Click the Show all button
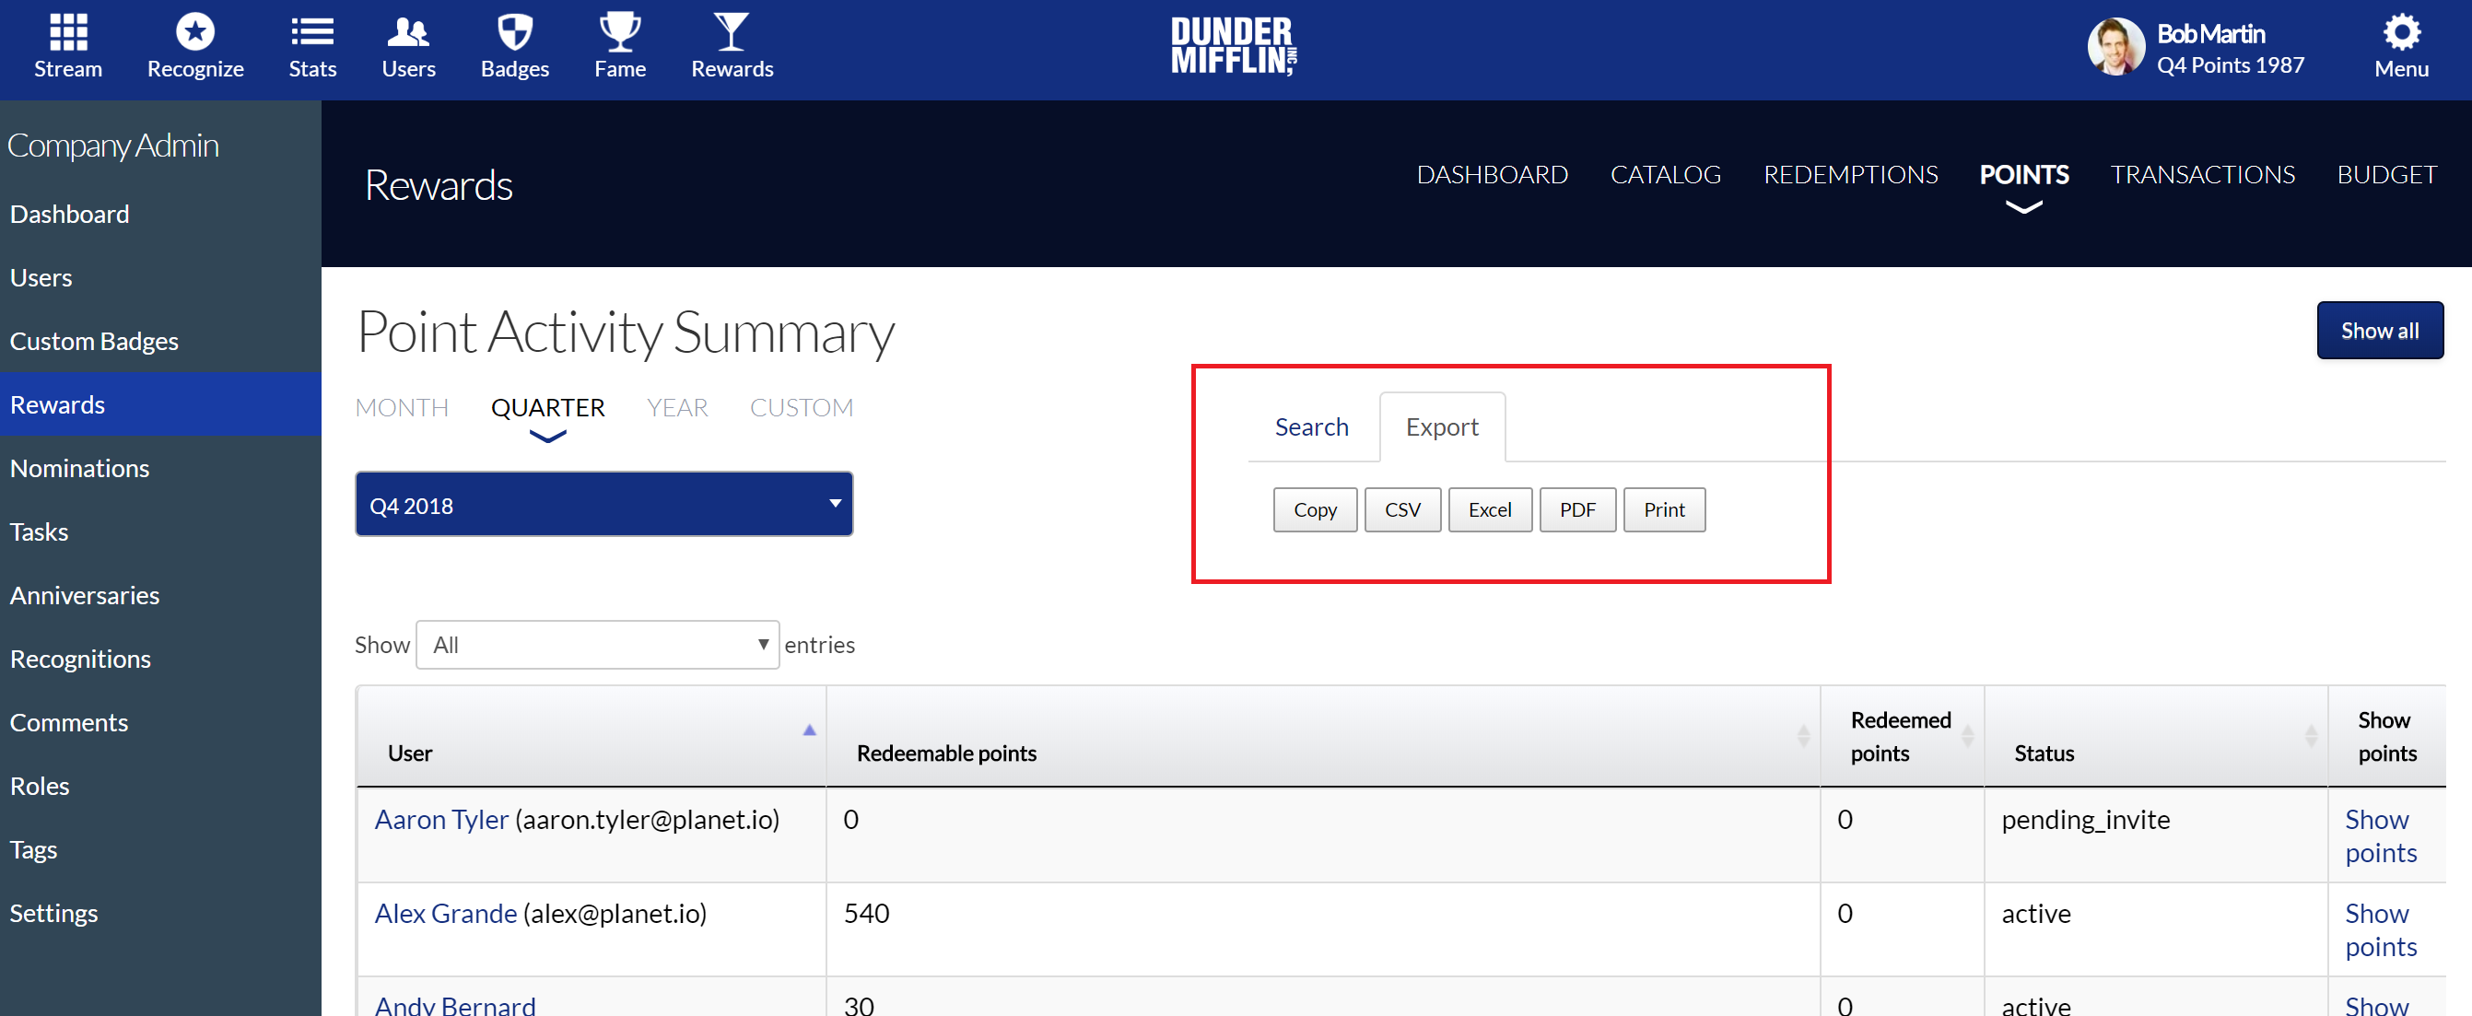 2380,331
